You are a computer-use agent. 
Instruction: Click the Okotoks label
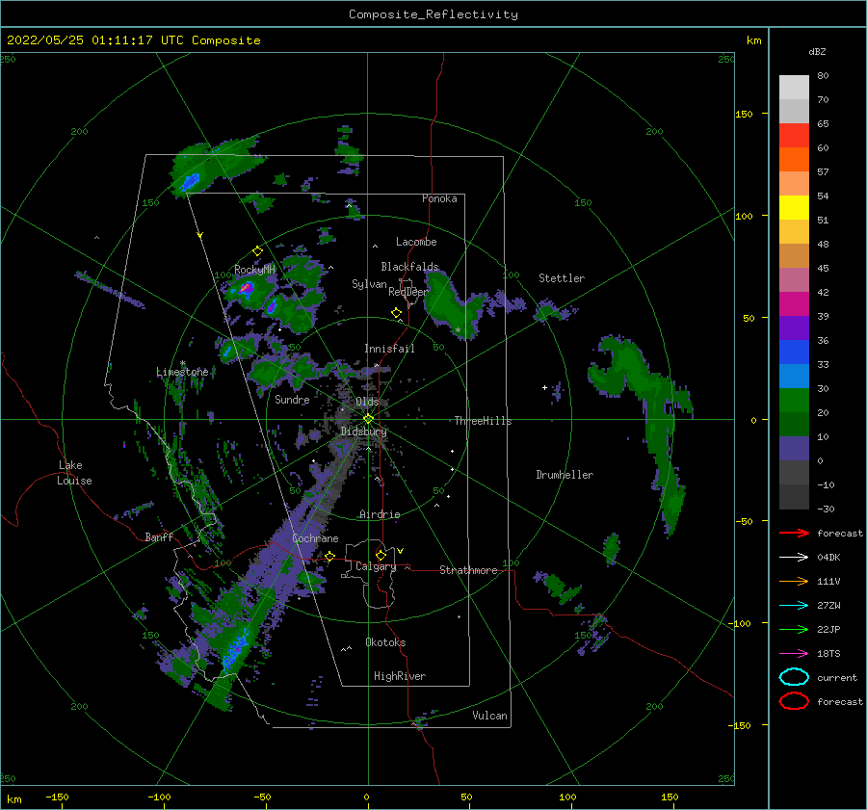tap(385, 642)
